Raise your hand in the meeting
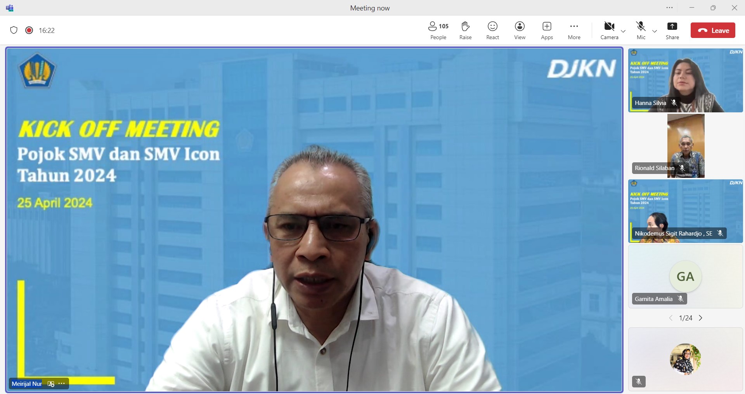 pyautogui.click(x=465, y=30)
